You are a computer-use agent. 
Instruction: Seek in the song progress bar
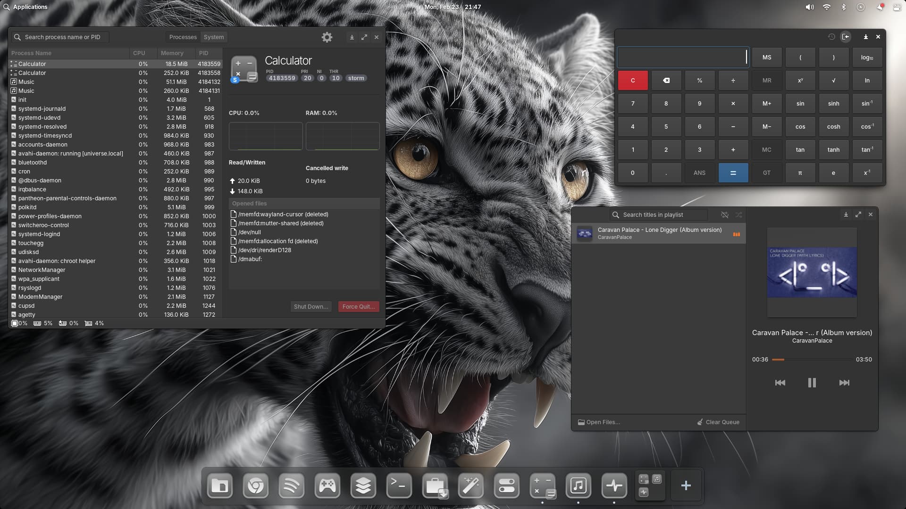click(x=812, y=360)
